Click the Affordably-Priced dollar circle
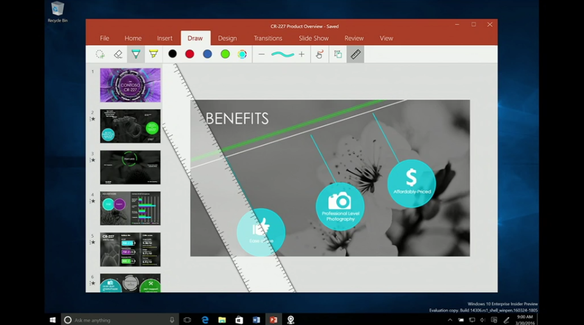Screen dimensions: 584x325 411,184
